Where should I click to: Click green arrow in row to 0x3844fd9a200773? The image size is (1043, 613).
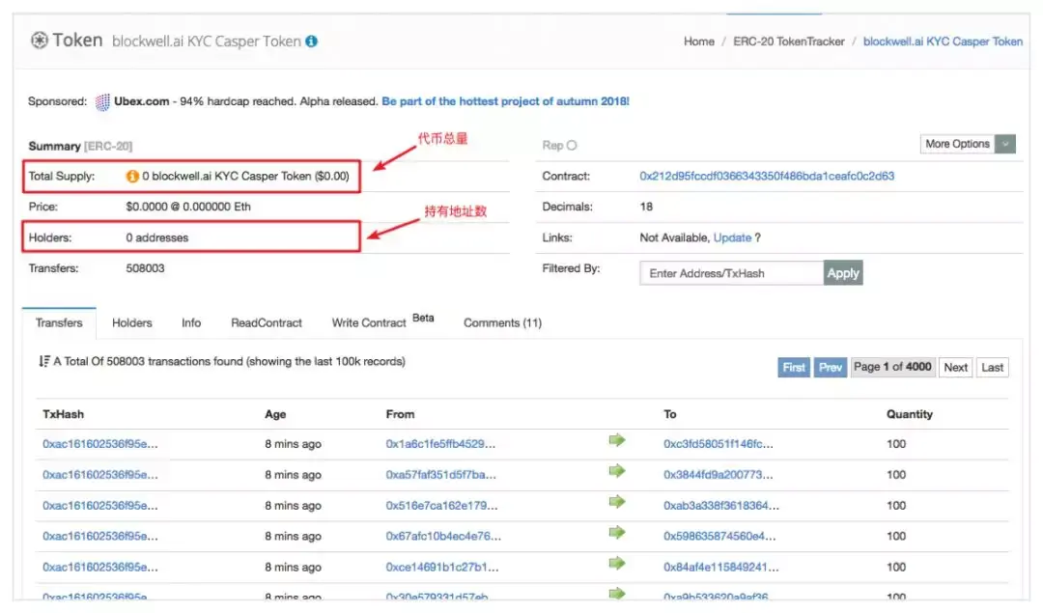(616, 471)
